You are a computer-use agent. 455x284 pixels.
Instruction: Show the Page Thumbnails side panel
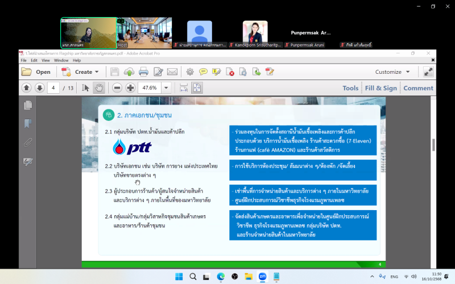coord(27,105)
